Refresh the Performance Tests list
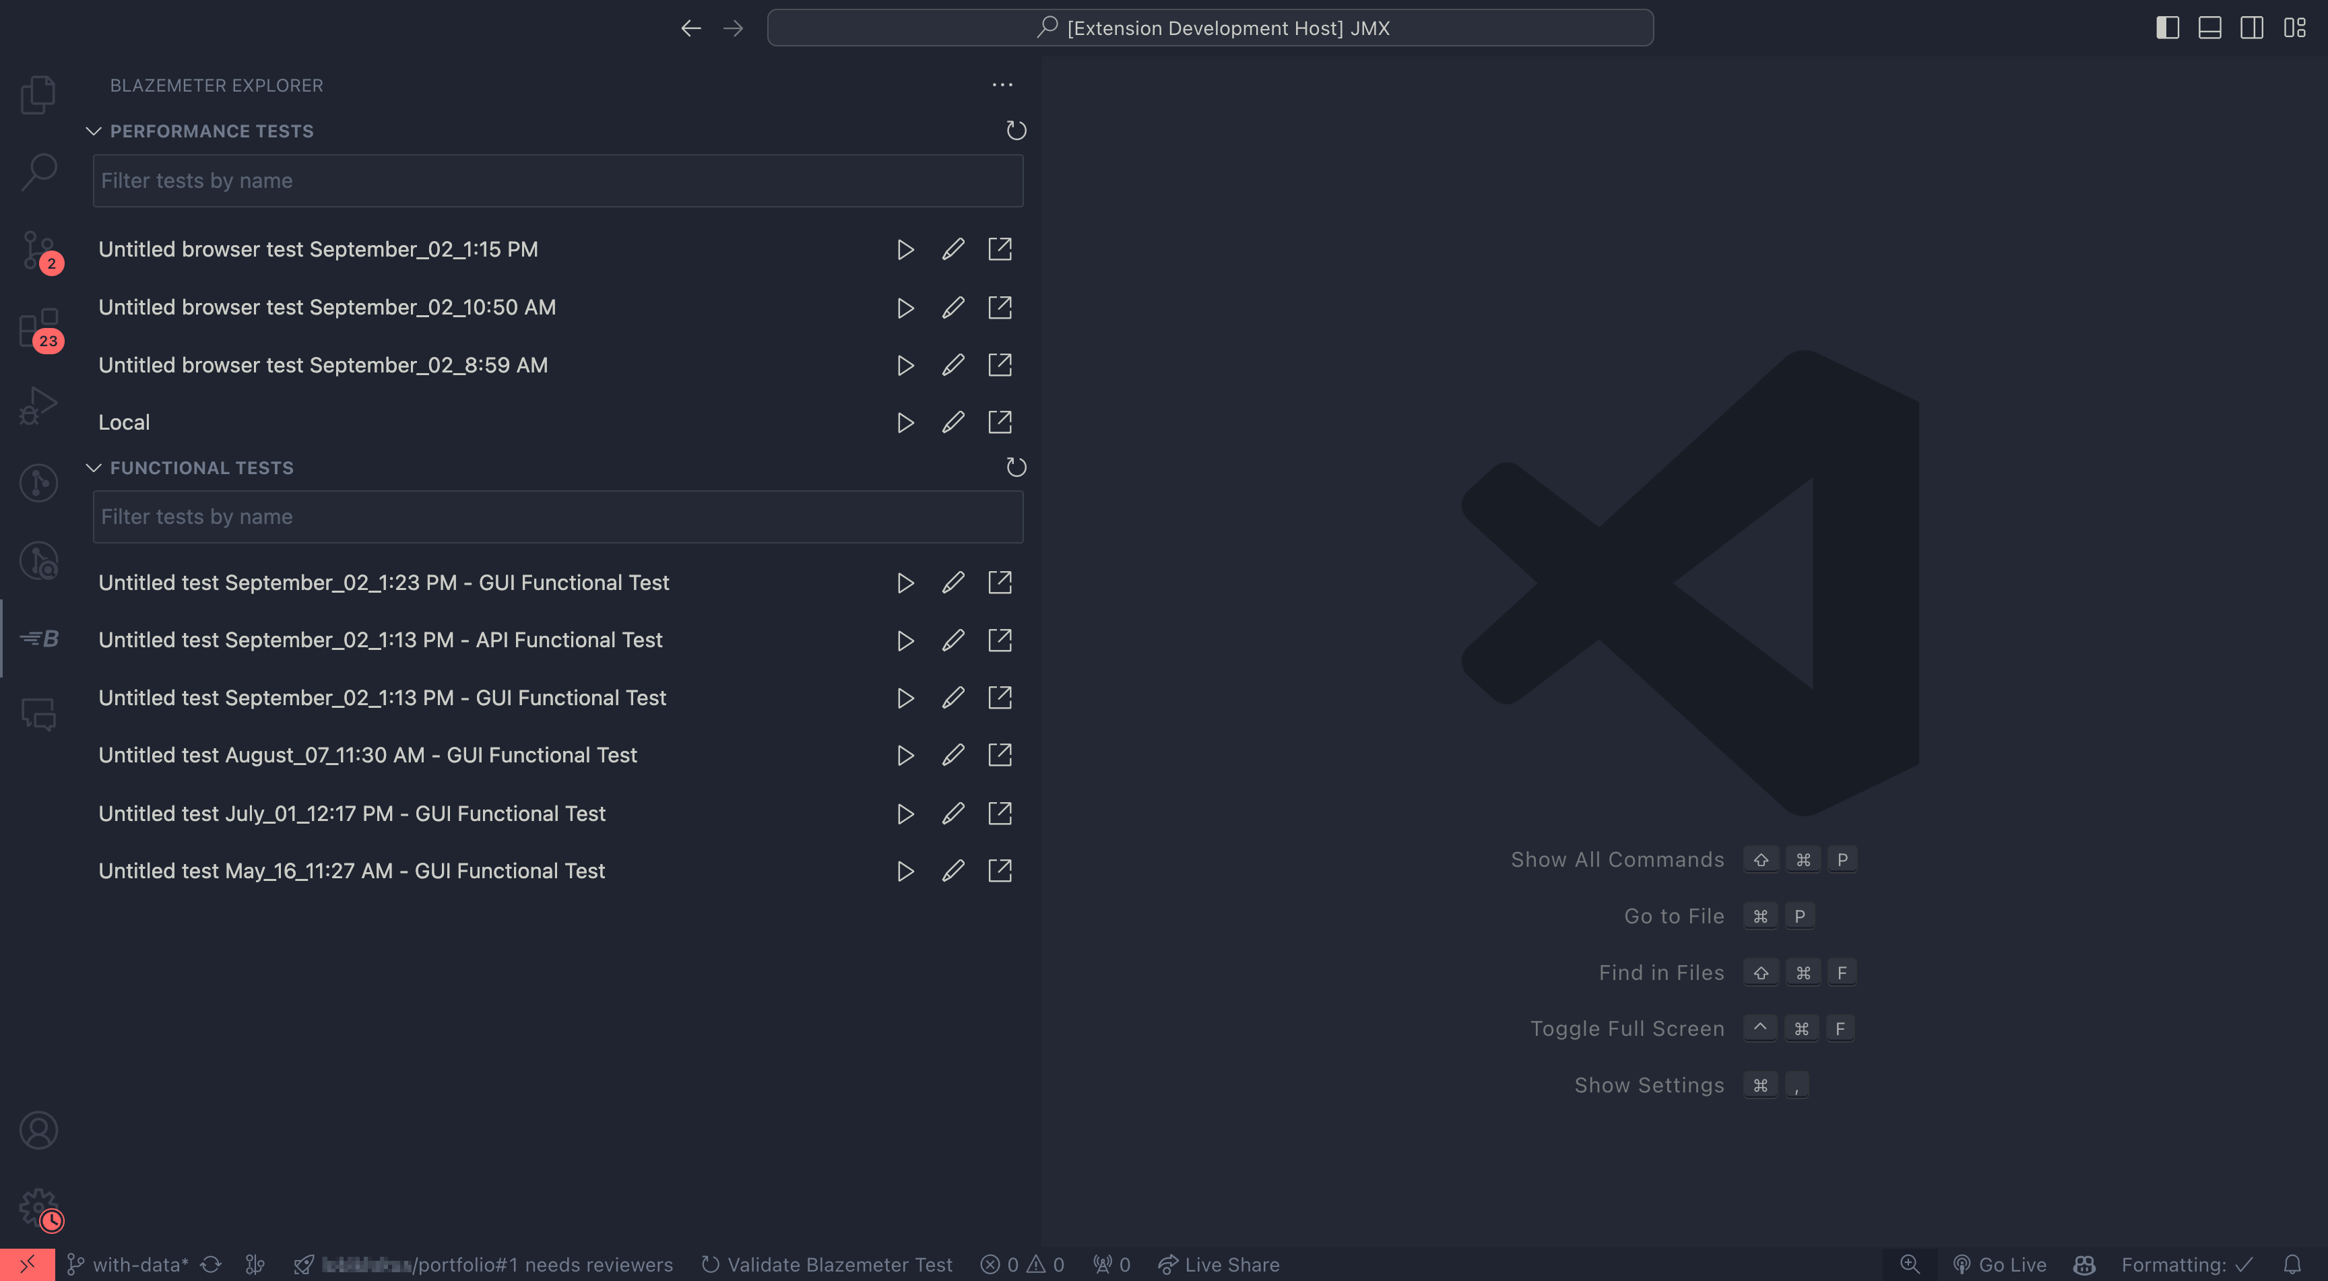Screen dimensions: 2328x1281 click(1016, 131)
